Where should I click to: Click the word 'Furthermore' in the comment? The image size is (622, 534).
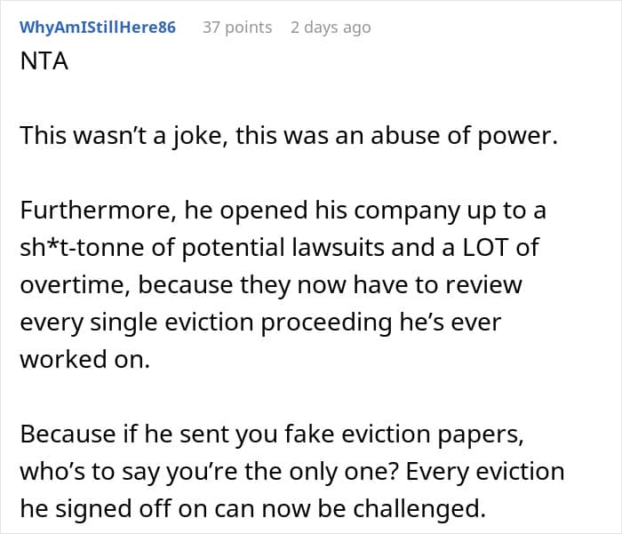click(95, 210)
